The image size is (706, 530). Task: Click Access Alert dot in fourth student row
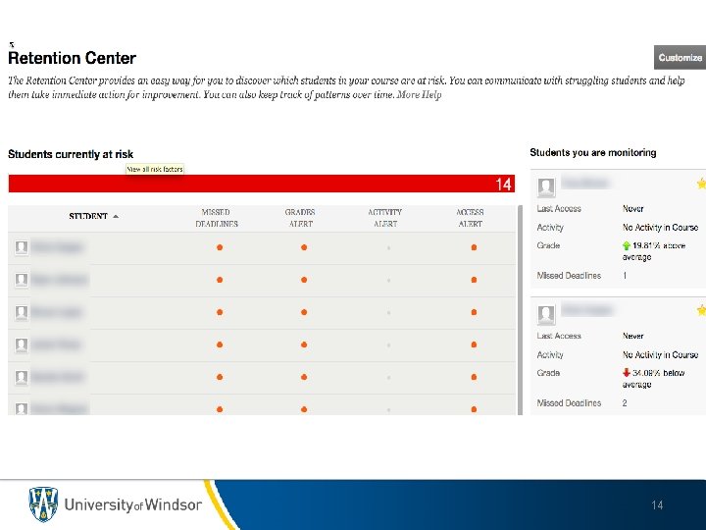[474, 344]
